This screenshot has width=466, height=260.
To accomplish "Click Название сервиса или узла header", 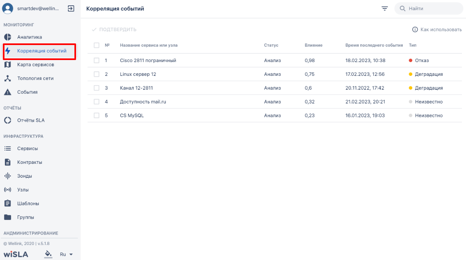I will (148, 45).
